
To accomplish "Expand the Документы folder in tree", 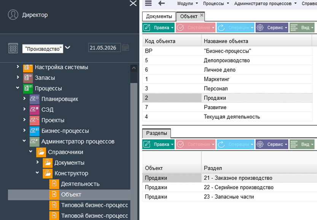I will coord(37,162).
